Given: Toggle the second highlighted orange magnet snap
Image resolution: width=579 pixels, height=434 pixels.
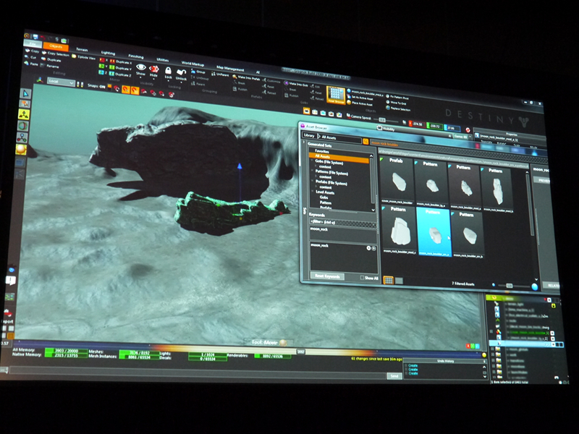Looking at the screenshot, I should (x=135, y=90).
